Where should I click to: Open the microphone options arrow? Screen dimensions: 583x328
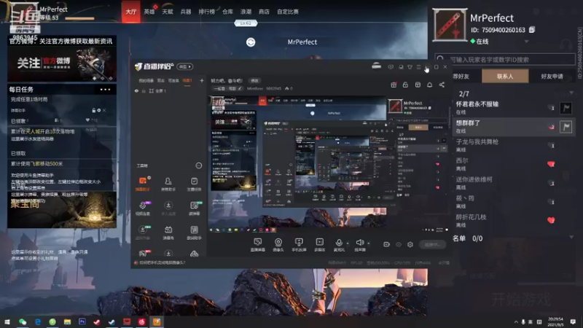348,243
